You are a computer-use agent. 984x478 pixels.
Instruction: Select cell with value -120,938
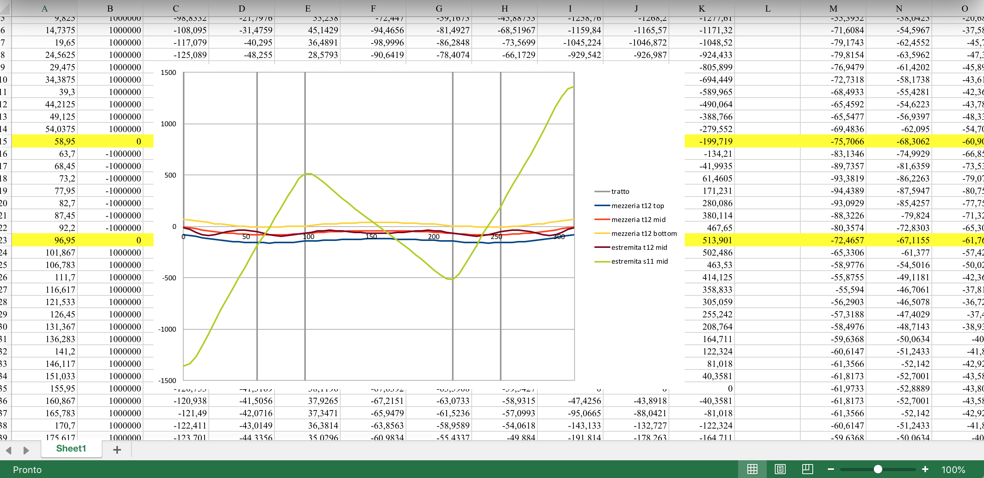[x=176, y=400]
